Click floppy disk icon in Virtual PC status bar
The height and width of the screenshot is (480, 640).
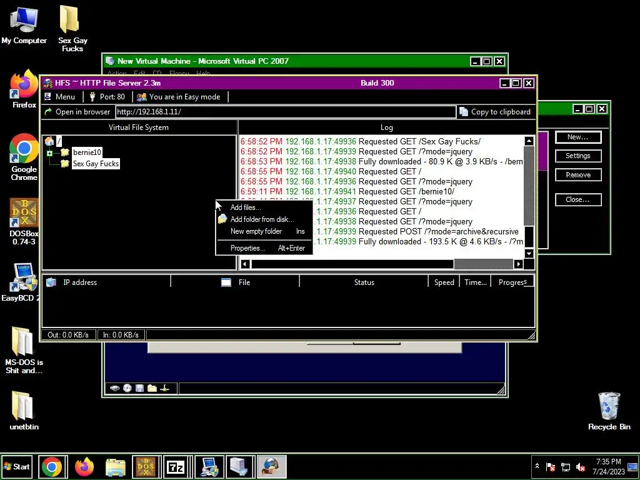tap(139, 388)
